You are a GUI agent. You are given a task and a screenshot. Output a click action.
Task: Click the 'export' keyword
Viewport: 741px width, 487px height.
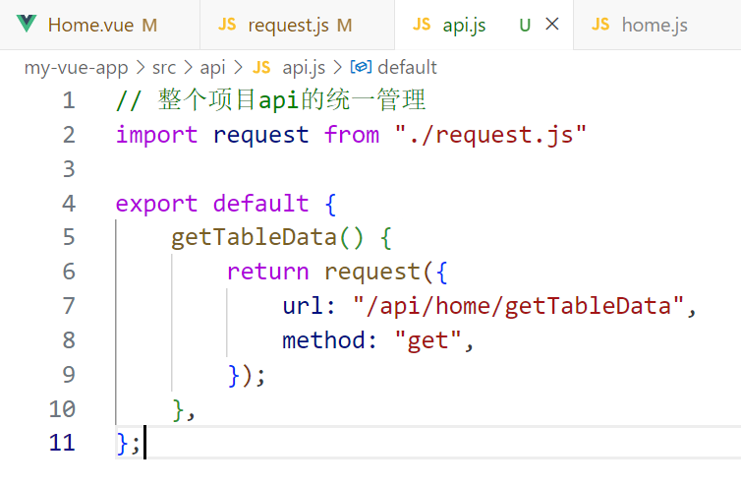(156, 205)
